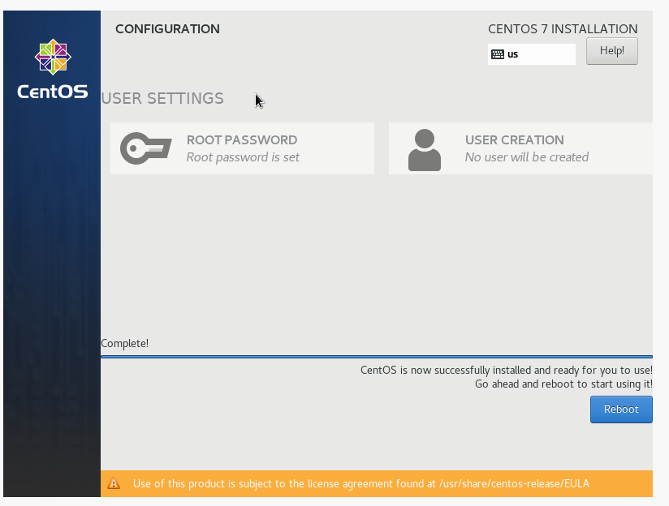Click the 'Complete!' status text
This screenshot has width=669, height=506.
pyautogui.click(x=124, y=343)
